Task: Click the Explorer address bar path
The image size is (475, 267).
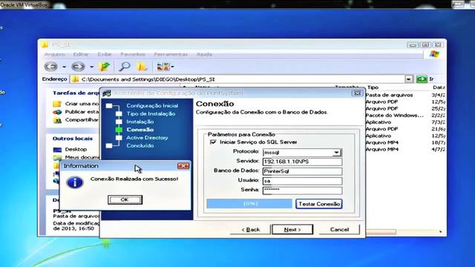Action: tap(148, 79)
